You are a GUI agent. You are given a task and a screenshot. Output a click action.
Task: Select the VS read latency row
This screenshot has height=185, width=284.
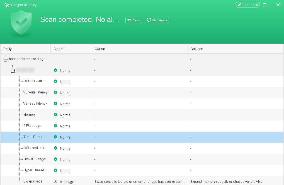click(x=142, y=103)
